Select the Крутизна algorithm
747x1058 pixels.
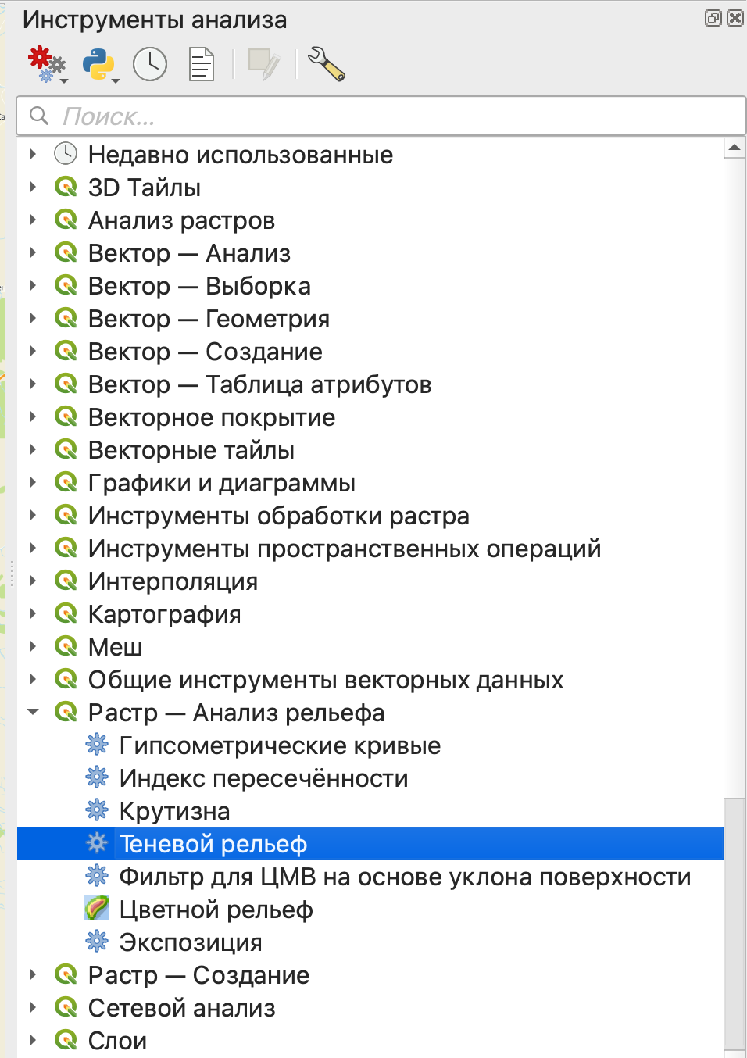[x=174, y=811]
